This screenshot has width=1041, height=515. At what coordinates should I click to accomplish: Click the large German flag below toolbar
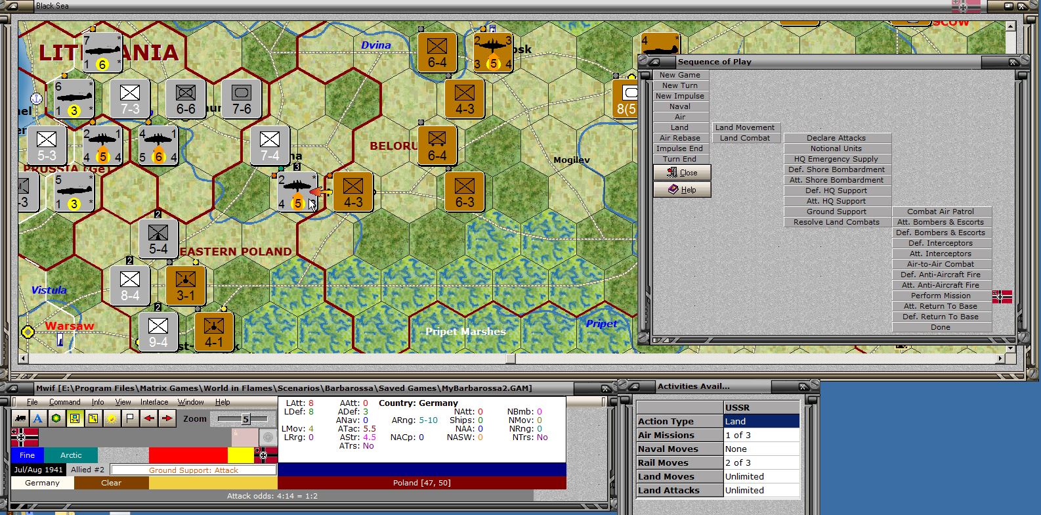pos(25,437)
